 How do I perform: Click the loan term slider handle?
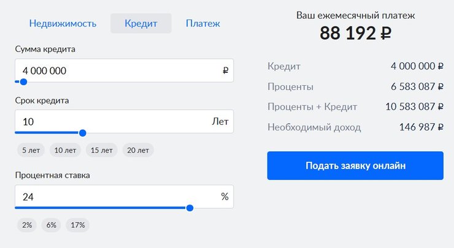coord(82,133)
